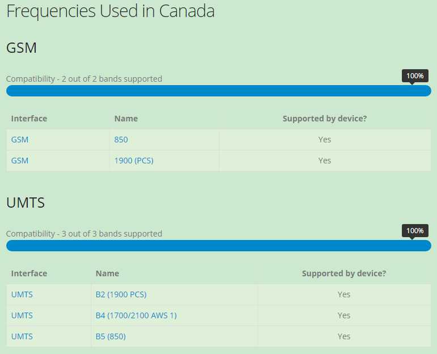Image resolution: width=437 pixels, height=354 pixels.
Task: Open the B4 (1700/2100 AWS 1) link
Action: (136, 315)
